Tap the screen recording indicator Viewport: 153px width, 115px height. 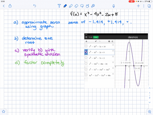[x=132, y=1]
